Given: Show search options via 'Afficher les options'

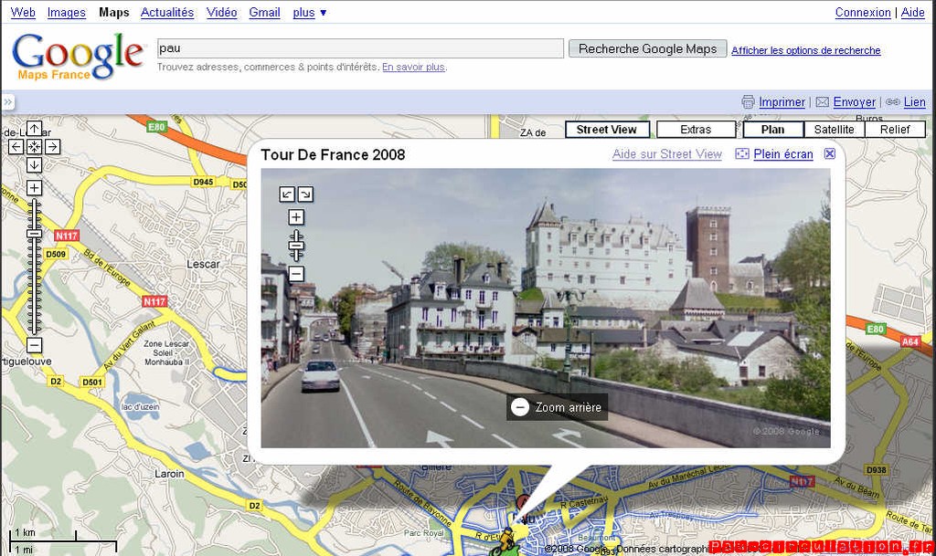Looking at the screenshot, I should pos(805,50).
